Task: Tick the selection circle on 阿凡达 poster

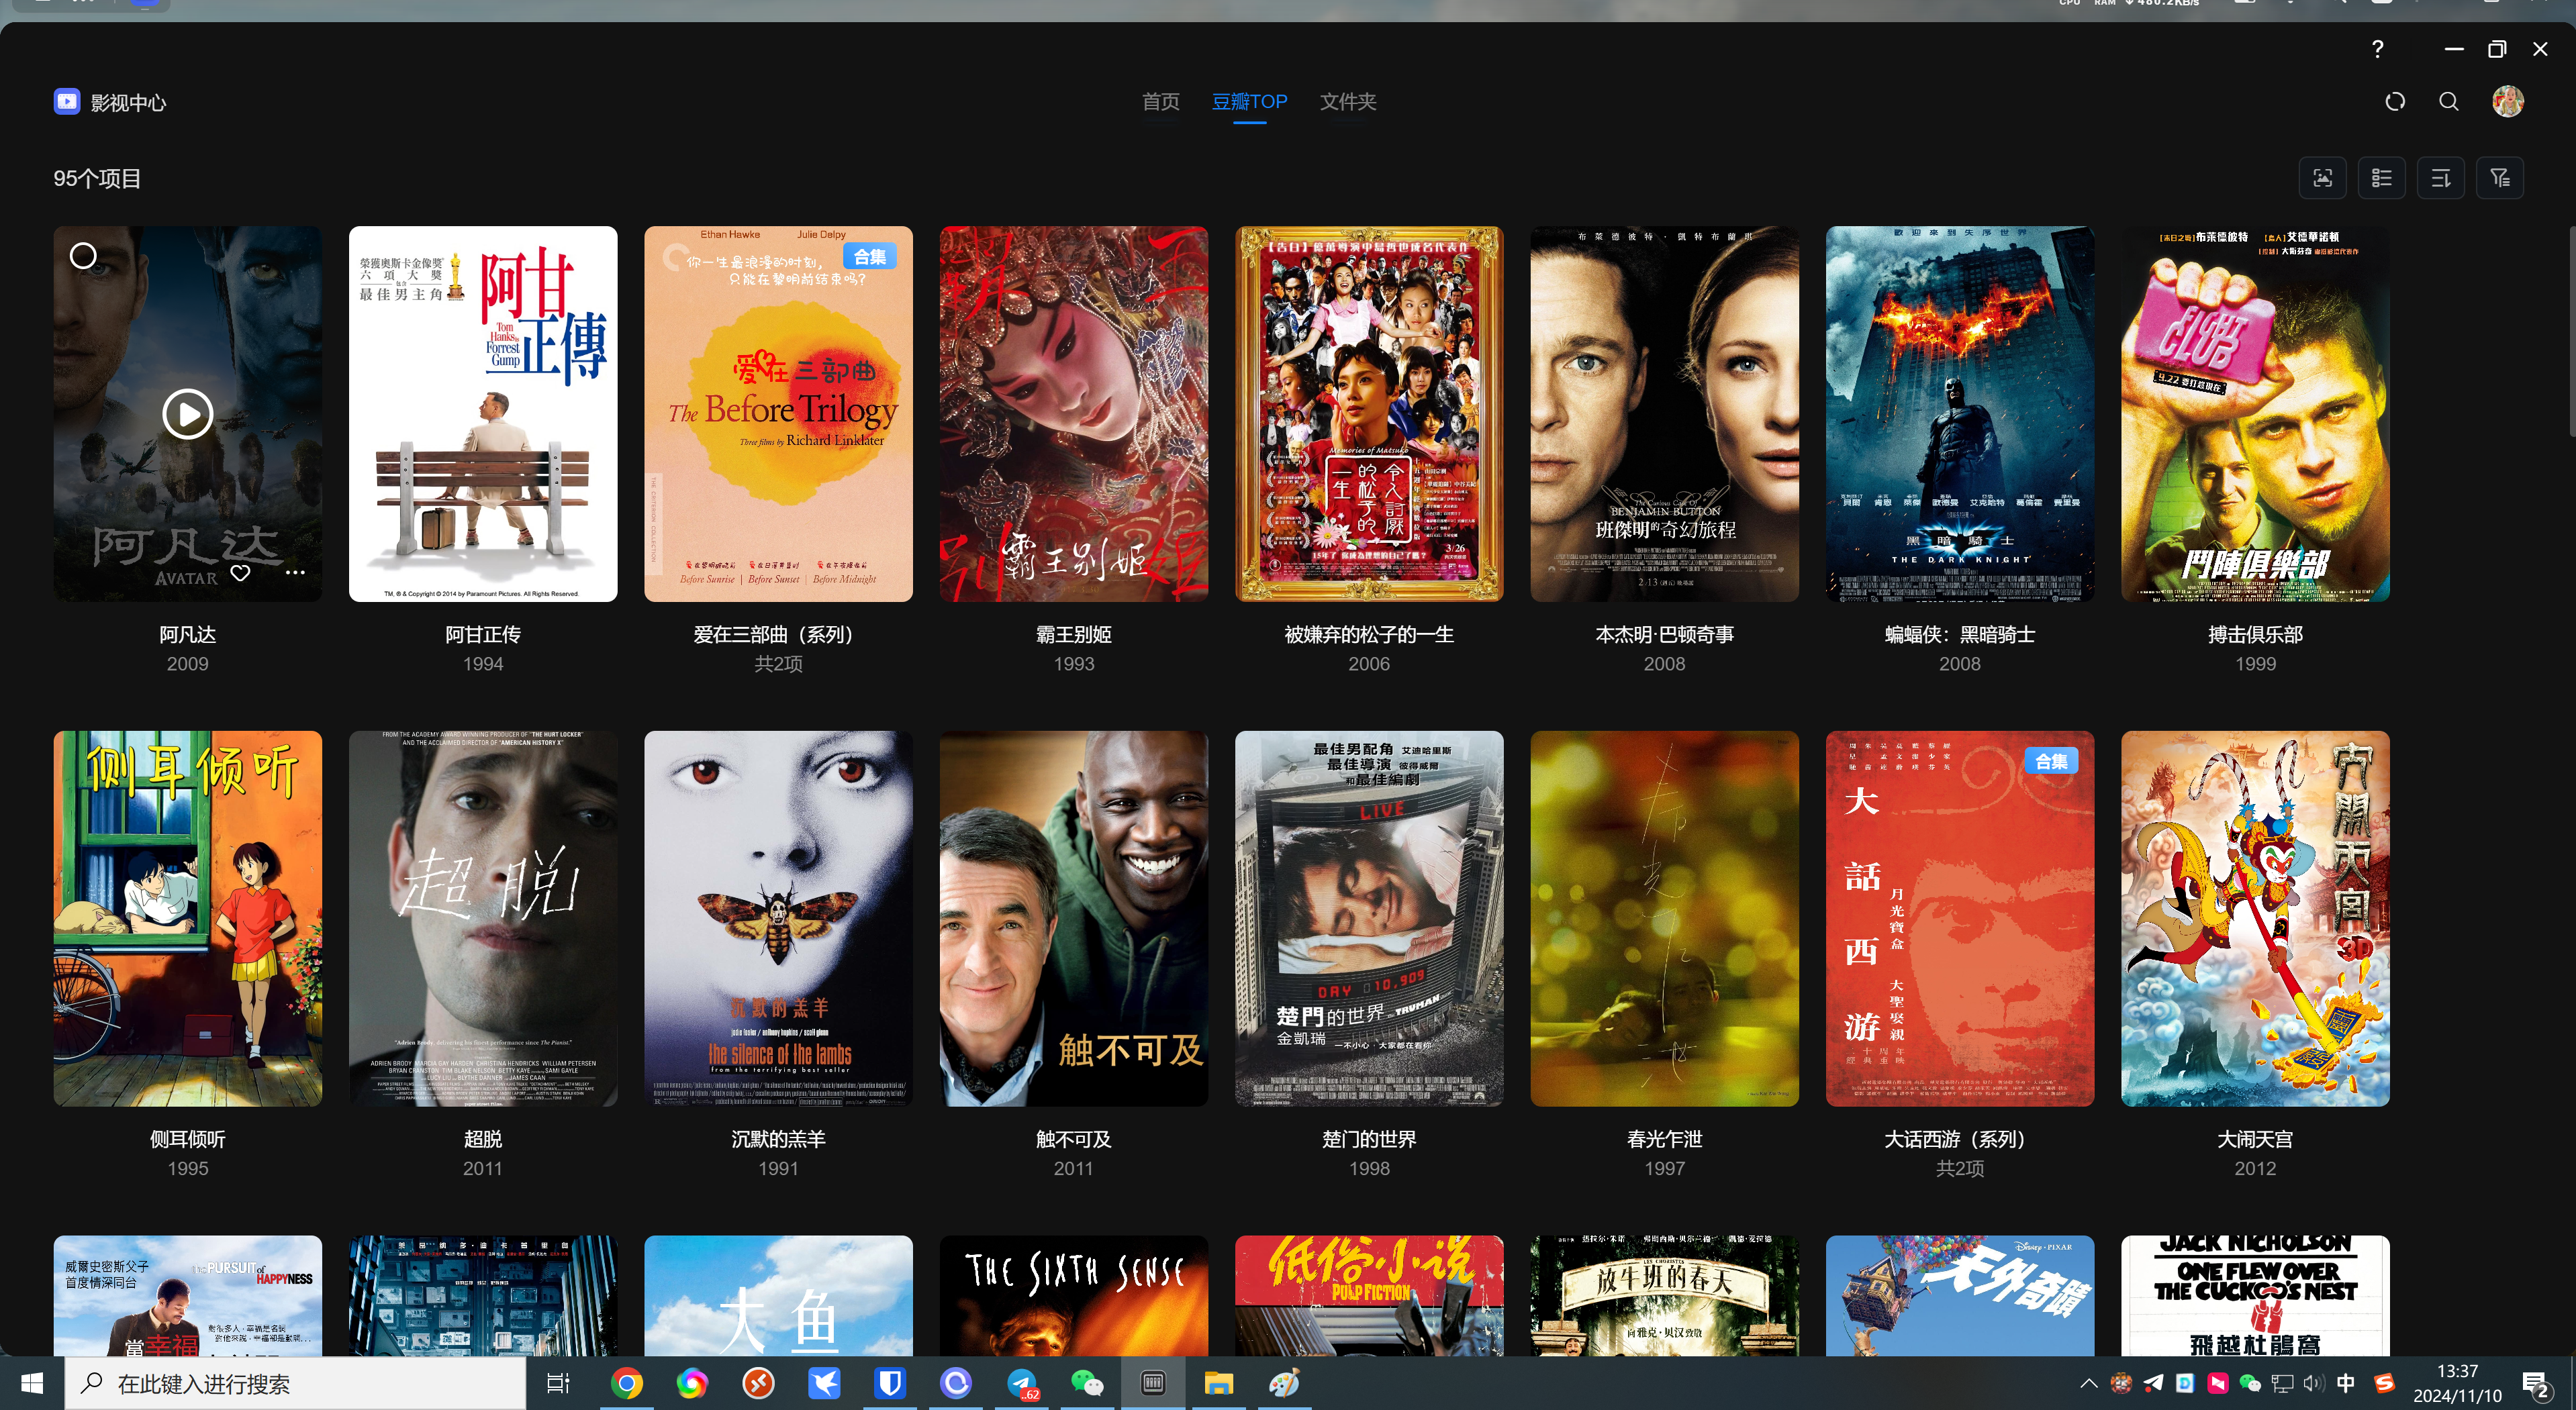Action: [84, 257]
